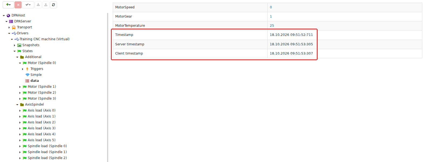
Task: Click the Triggers lightning bolt icon
Action: pyautogui.click(x=27, y=69)
